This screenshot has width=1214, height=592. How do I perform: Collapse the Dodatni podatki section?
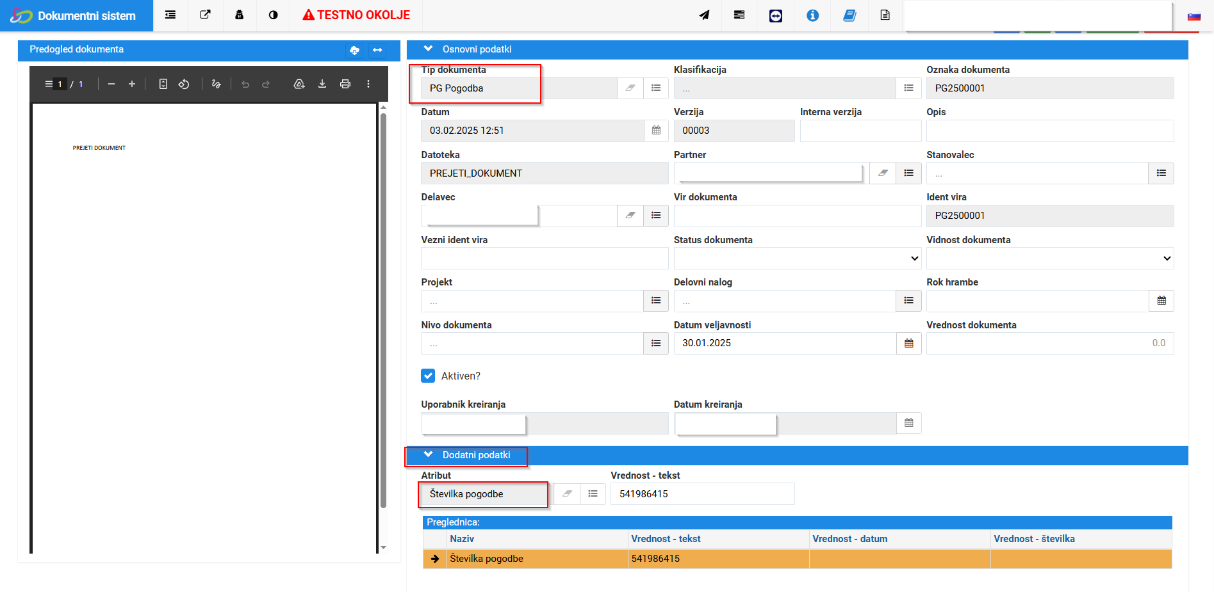click(429, 455)
